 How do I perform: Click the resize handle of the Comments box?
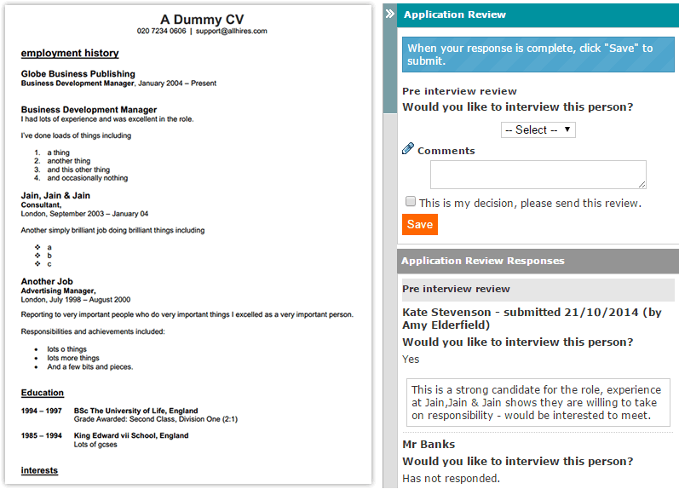point(642,184)
